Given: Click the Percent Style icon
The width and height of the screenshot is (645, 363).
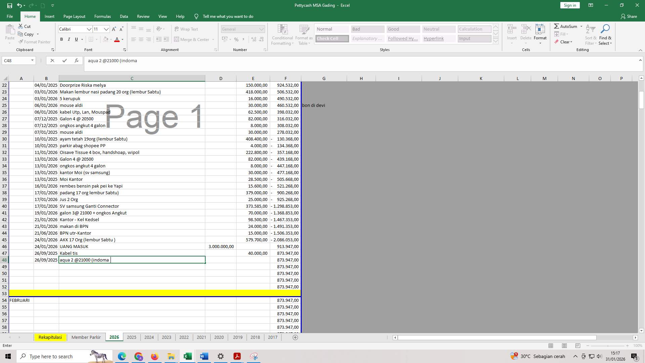Looking at the screenshot, I should 236,39.
